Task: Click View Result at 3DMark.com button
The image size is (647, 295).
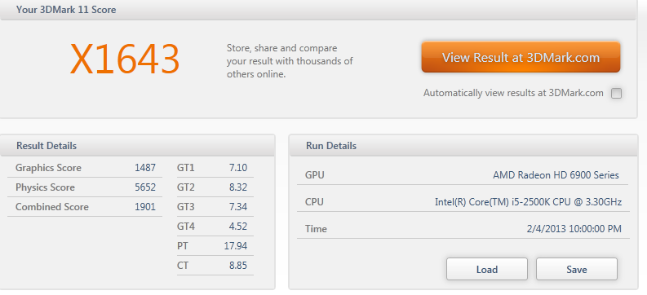Action: click(x=521, y=57)
